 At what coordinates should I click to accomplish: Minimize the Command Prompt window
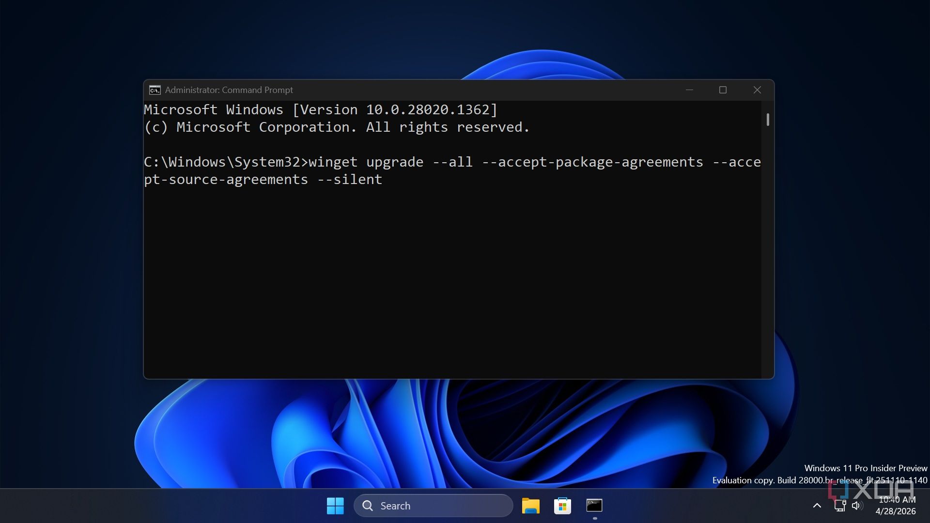point(689,90)
